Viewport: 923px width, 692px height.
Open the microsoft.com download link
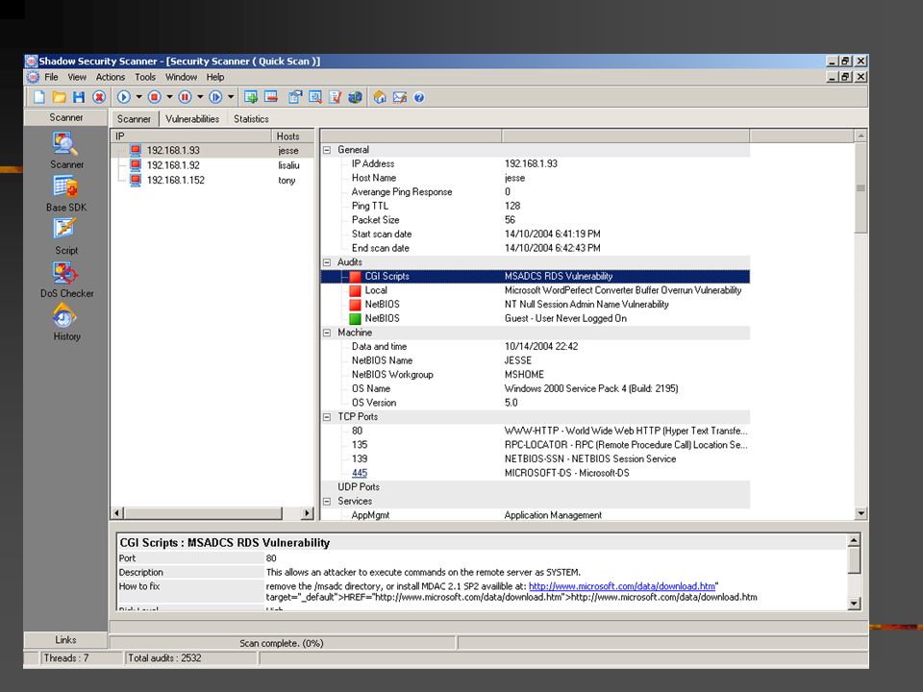click(x=622, y=586)
